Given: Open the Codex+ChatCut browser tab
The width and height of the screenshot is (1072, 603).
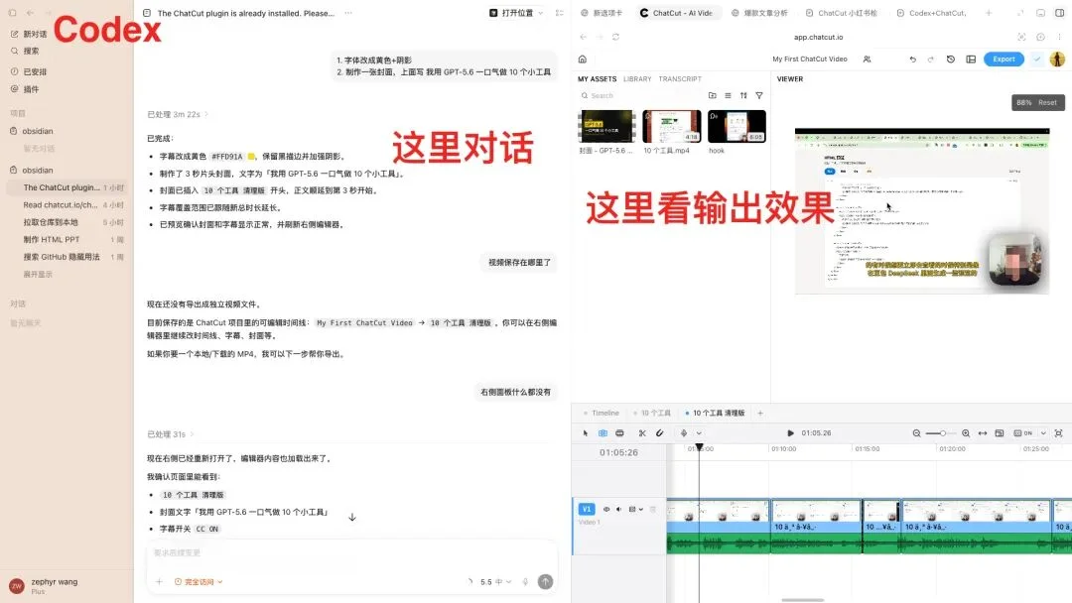Looking at the screenshot, I should click(x=931, y=13).
